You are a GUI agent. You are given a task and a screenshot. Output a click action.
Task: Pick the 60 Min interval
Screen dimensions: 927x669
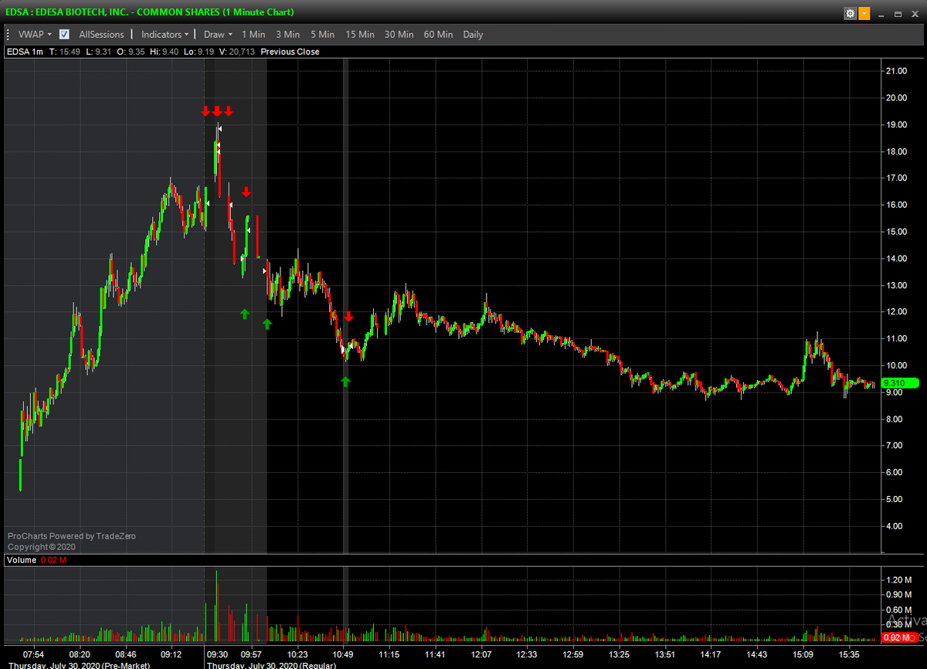[439, 34]
